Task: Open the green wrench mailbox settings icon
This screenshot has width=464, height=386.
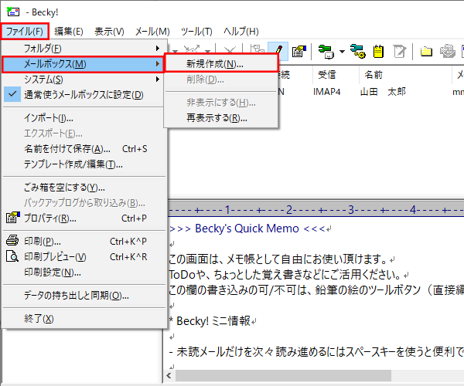Action: [x=326, y=52]
